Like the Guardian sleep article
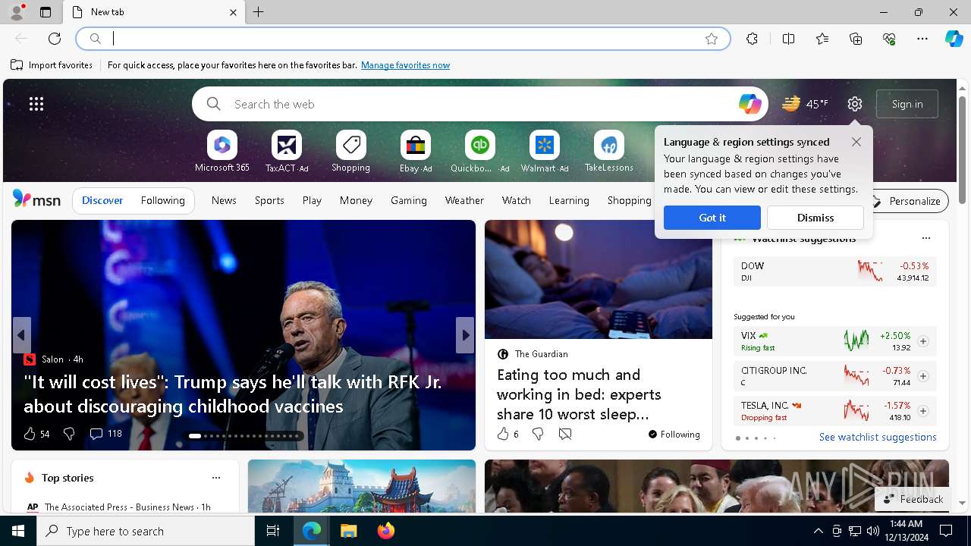The height and width of the screenshot is (546, 971). point(507,434)
